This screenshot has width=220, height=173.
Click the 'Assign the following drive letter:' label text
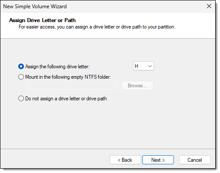[x=57, y=67]
